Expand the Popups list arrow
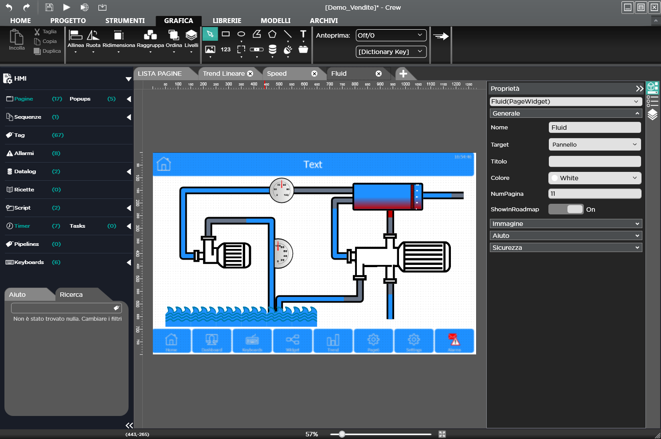Image resolution: width=661 pixels, height=439 pixels. (x=129, y=99)
